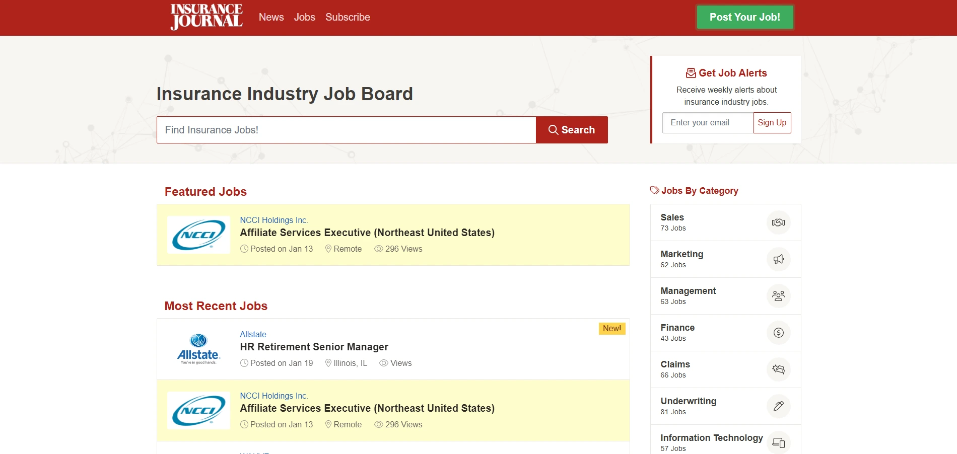Click the Sales handshake icon
The width and height of the screenshot is (957, 454).
(779, 222)
